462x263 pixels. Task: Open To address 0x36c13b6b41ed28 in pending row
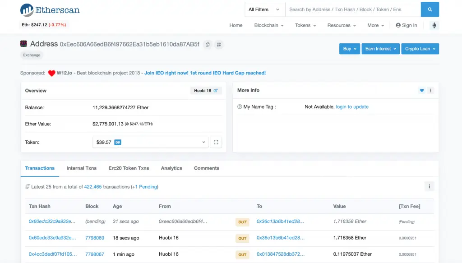tap(280, 221)
